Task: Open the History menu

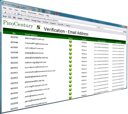Action: pyautogui.click(x=23, y=11)
